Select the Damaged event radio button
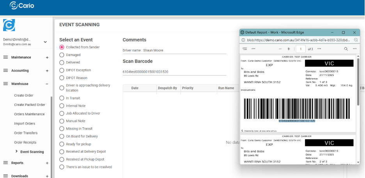Viewport: 365px width, 178px height. coord(62,55)
